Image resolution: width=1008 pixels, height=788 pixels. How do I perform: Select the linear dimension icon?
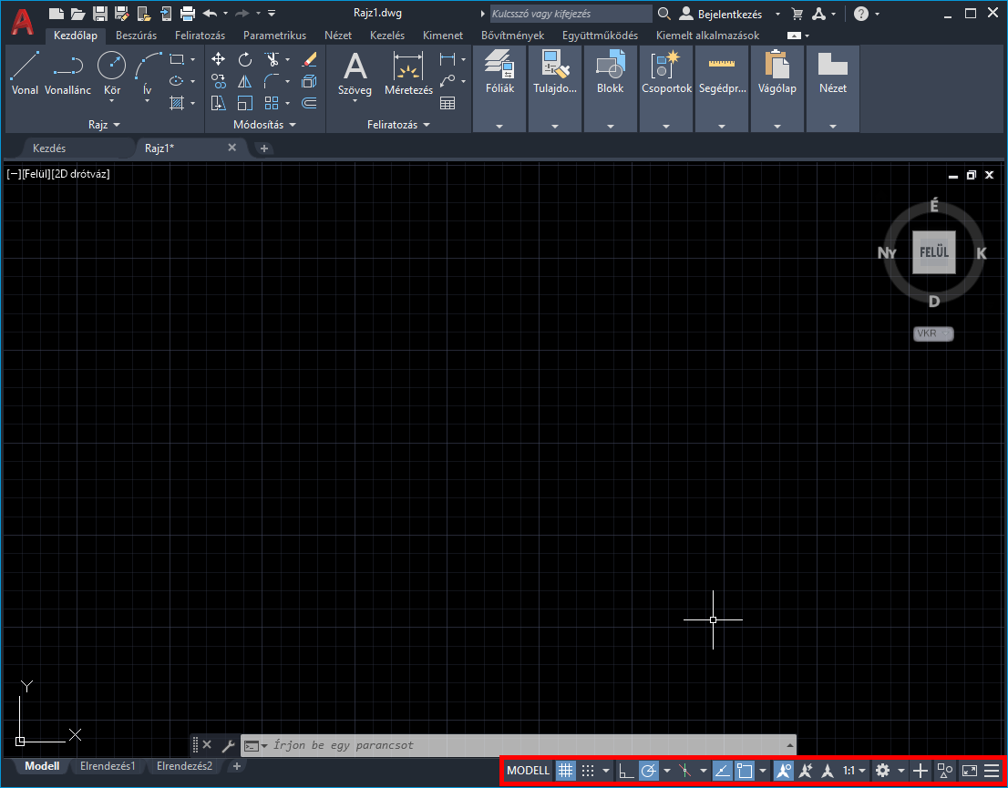(x=447, y=60)
